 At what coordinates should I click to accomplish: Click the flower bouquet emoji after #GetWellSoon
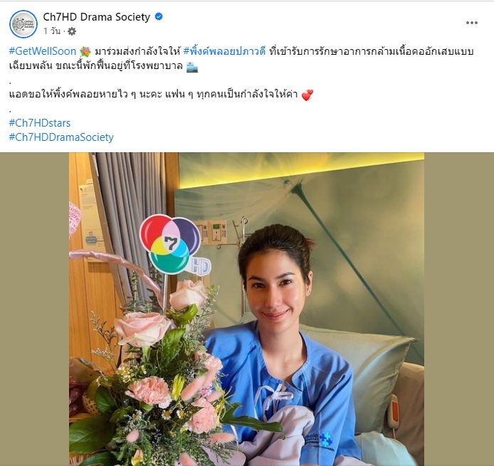pyautogui.click(x=85, y=51)
